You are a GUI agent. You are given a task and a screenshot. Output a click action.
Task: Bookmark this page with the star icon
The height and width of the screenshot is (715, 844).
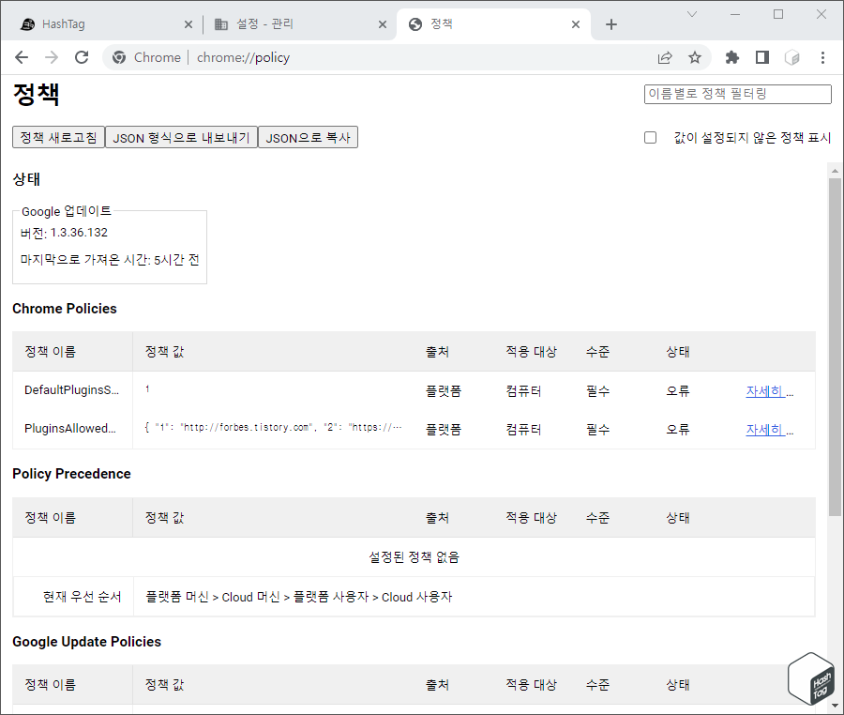click(695, 57)
